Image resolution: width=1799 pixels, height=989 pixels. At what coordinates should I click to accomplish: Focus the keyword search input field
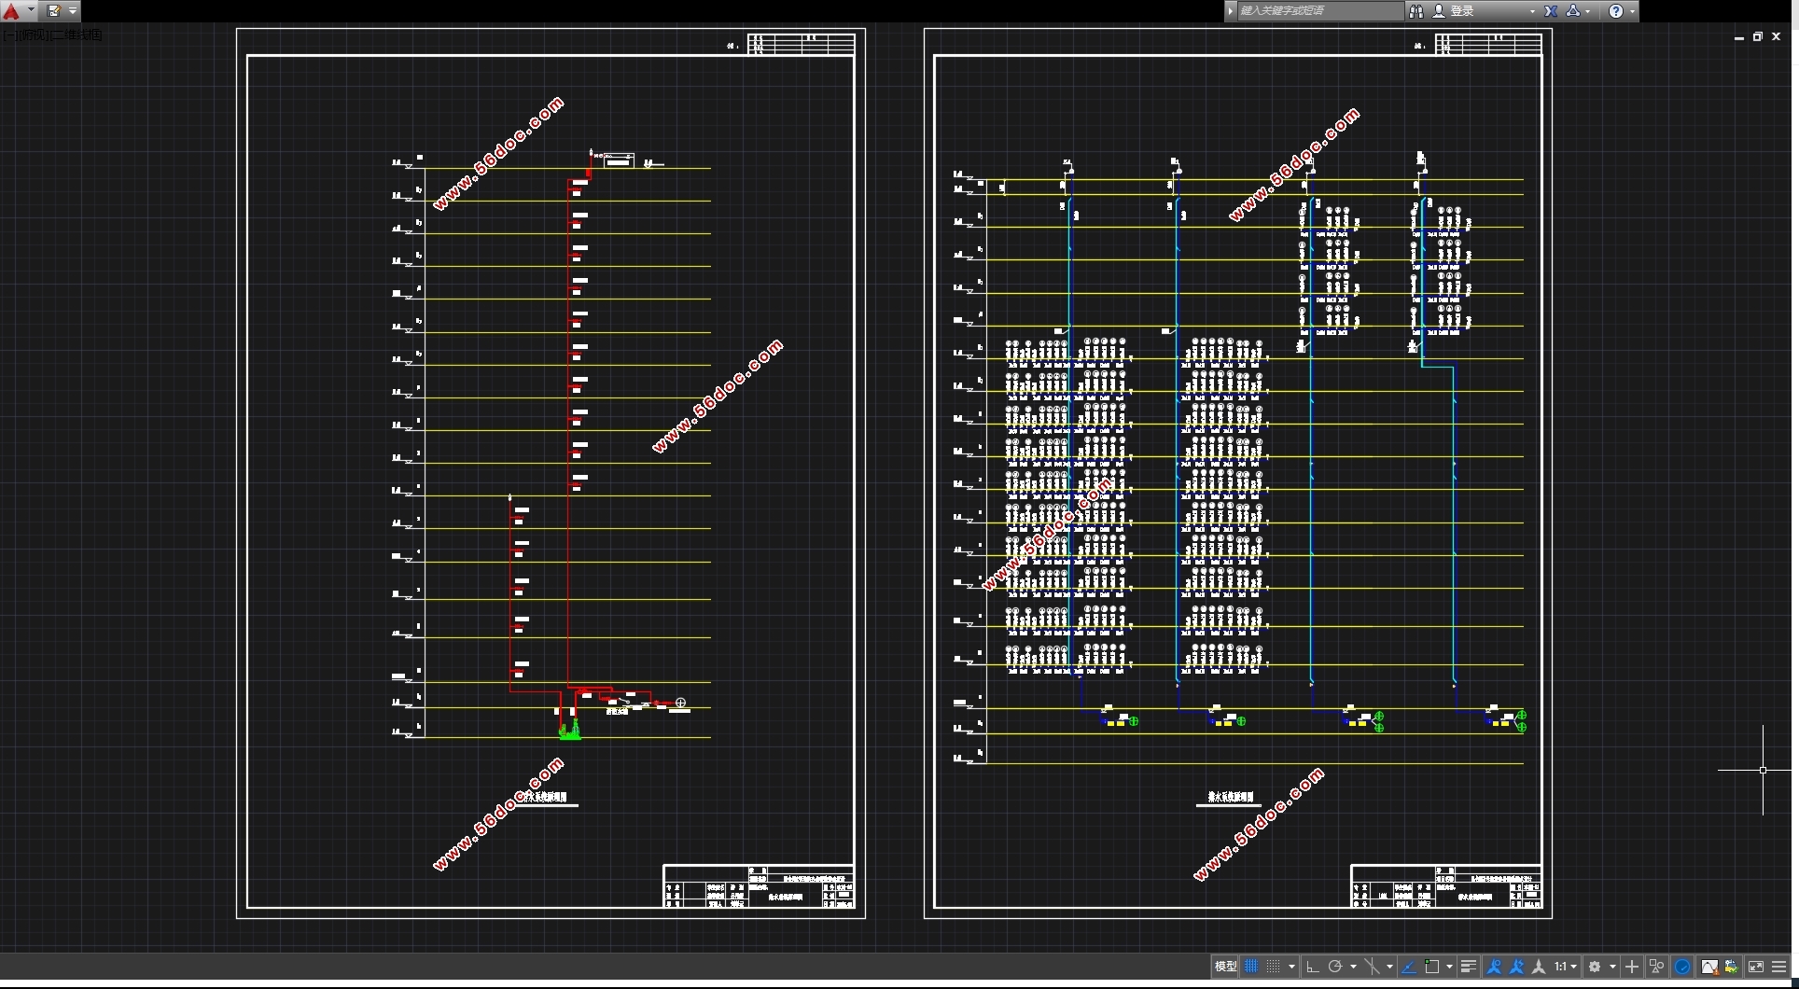[1319, 11]
